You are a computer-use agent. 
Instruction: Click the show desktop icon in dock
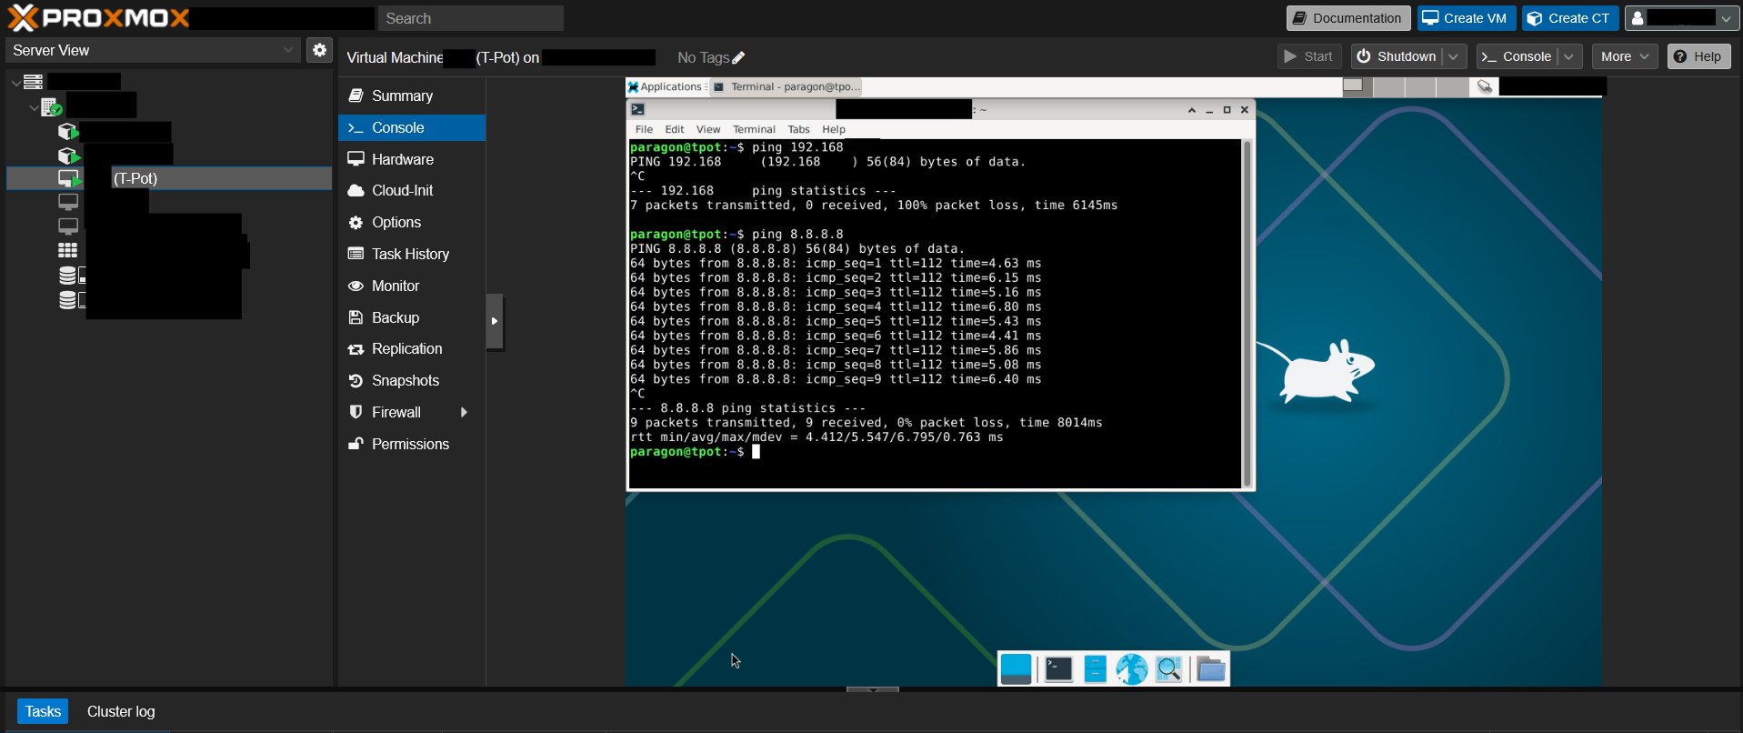tap(1016, 669)
